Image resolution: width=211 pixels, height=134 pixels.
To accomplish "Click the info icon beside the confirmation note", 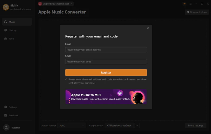I will click(x=66, y=79).
